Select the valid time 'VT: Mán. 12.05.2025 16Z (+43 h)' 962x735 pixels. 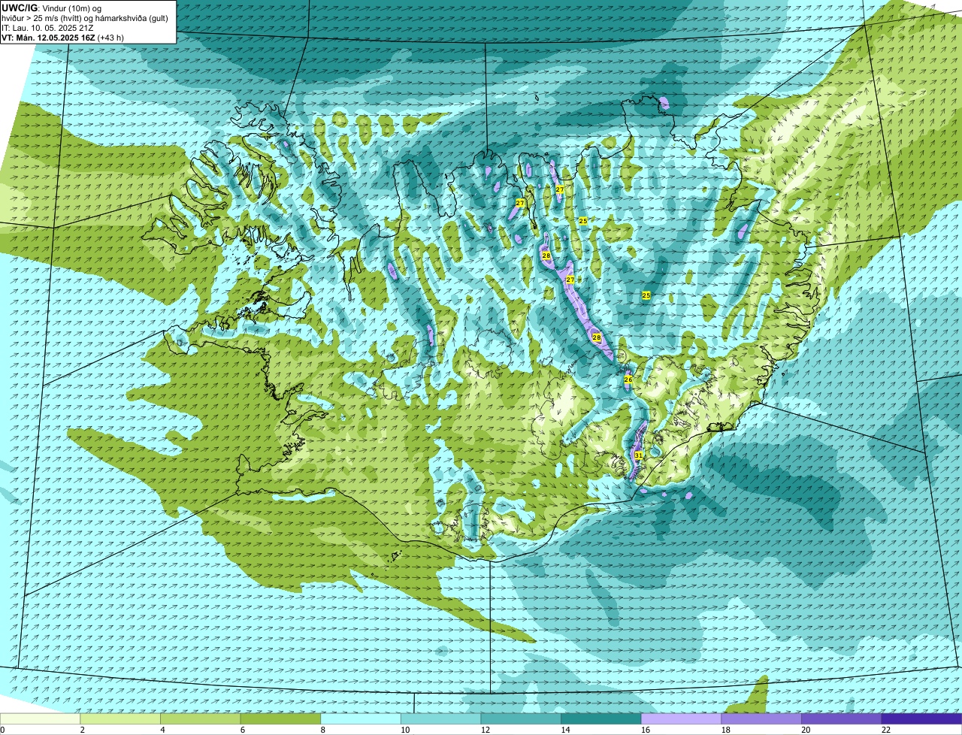pyautogui.click(x=63, y=38)
